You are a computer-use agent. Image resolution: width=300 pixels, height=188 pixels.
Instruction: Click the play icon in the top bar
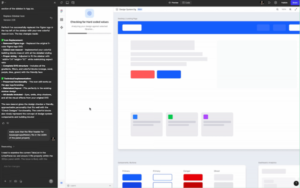(269, 3)
